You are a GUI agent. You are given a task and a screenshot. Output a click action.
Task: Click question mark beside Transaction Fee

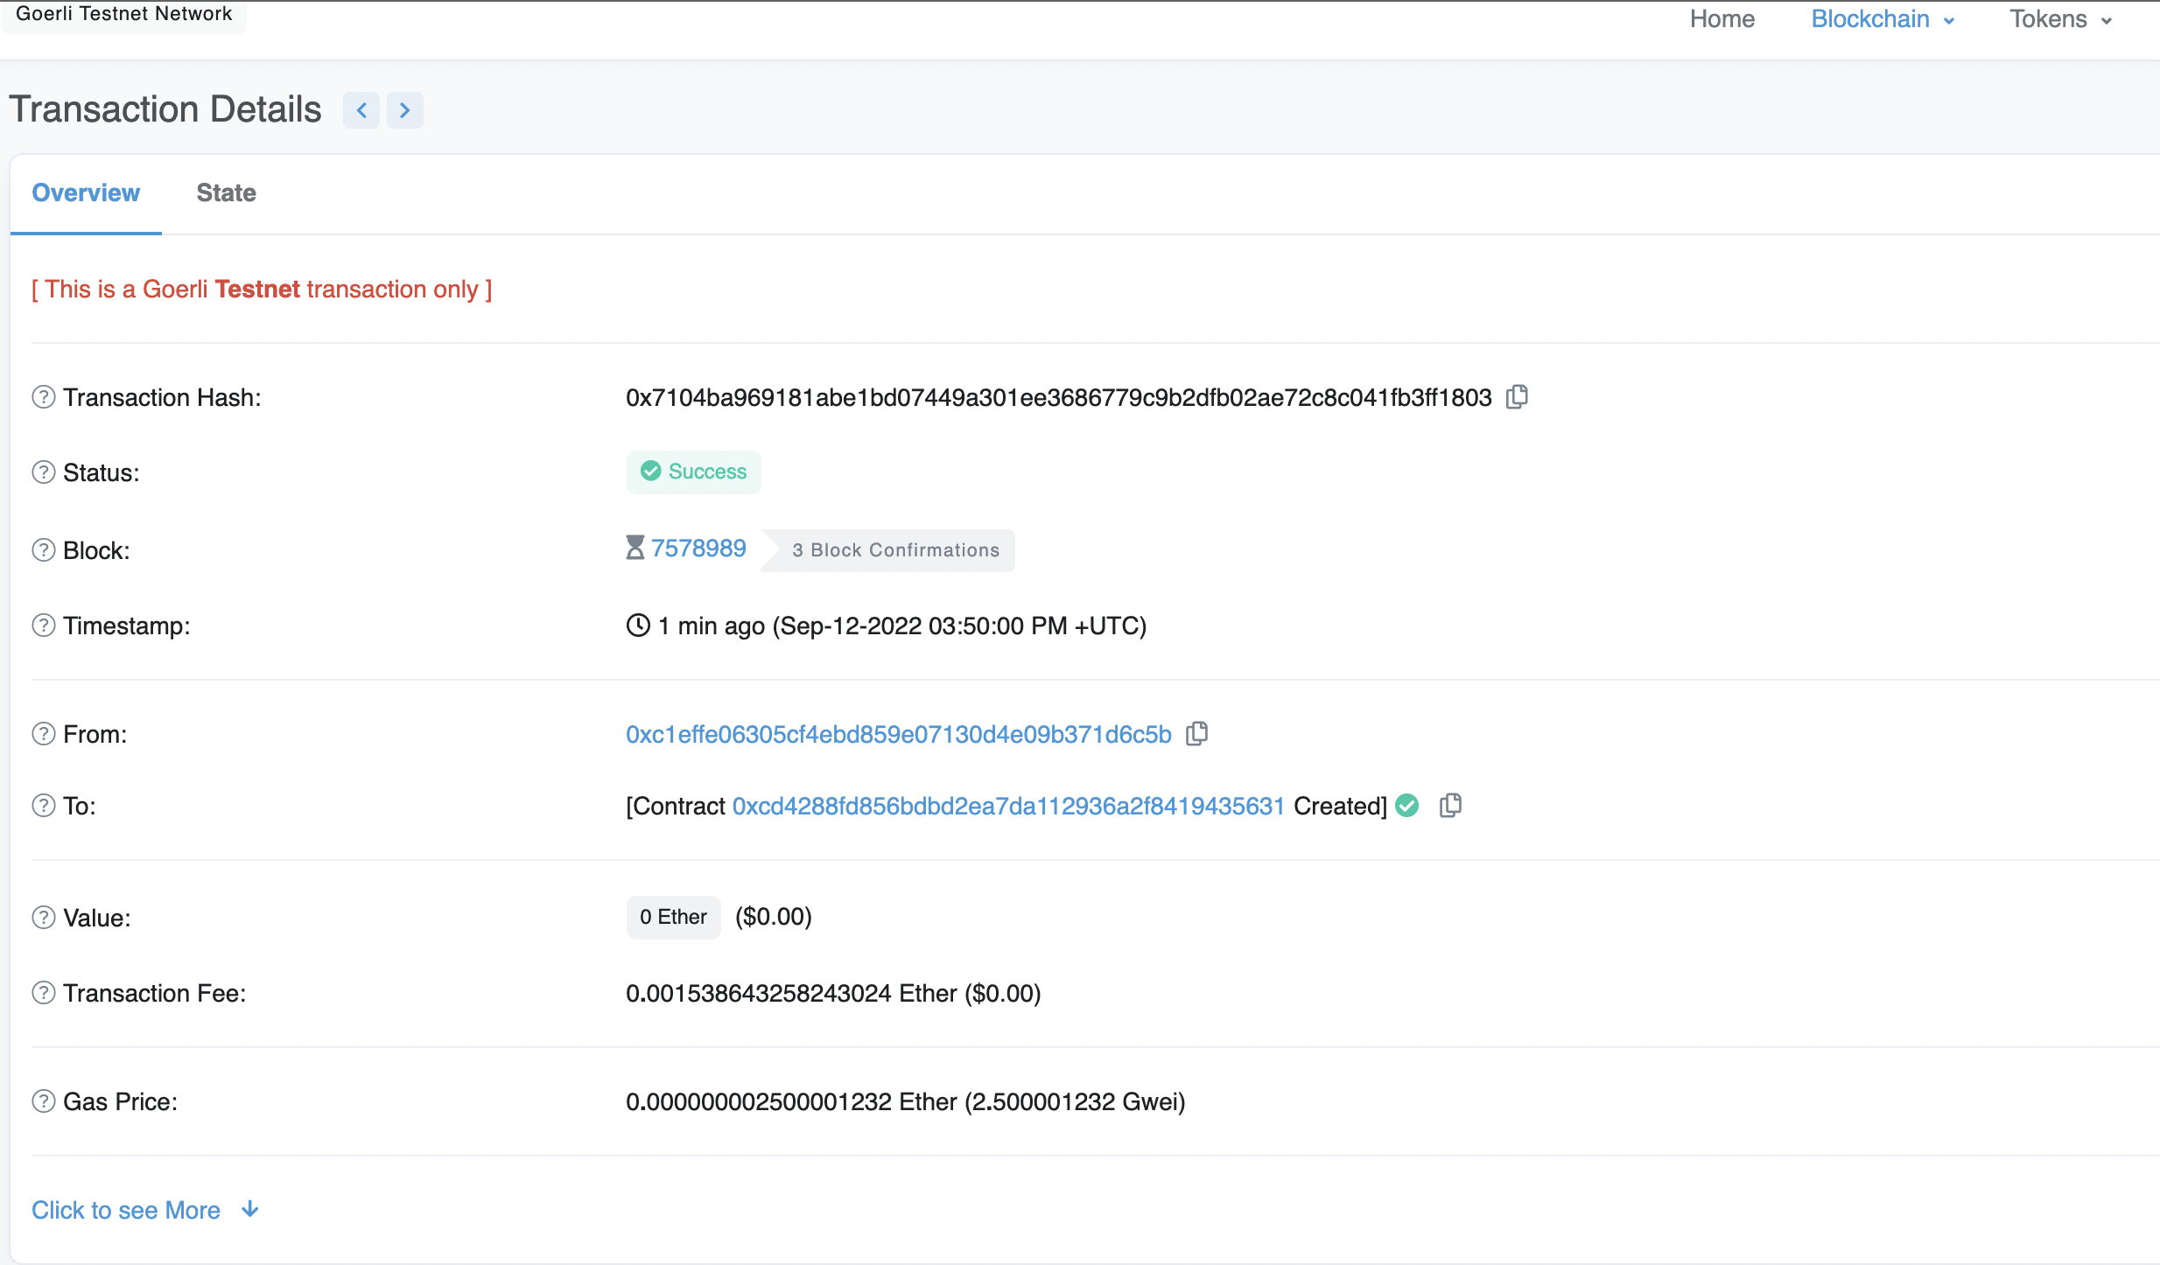click(43, 993)
